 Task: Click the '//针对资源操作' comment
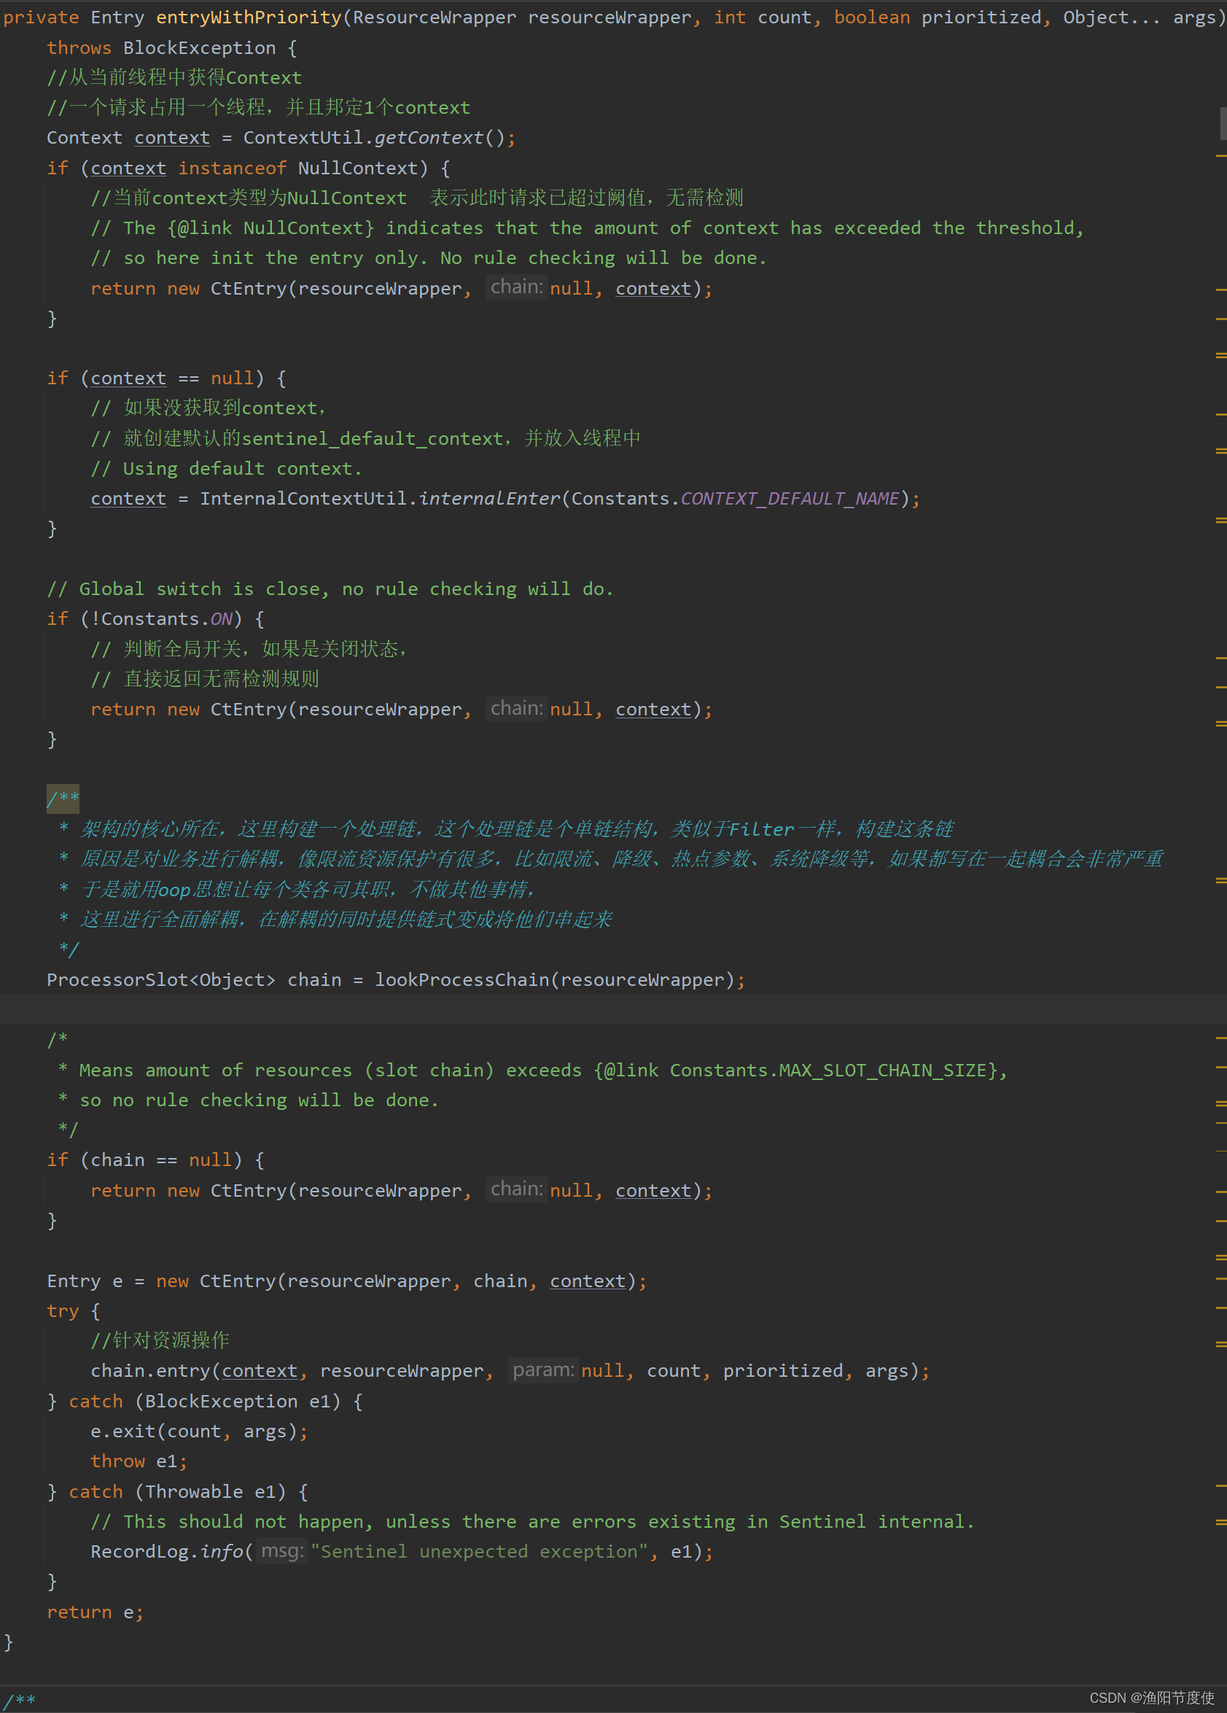tap(160, 1340)
